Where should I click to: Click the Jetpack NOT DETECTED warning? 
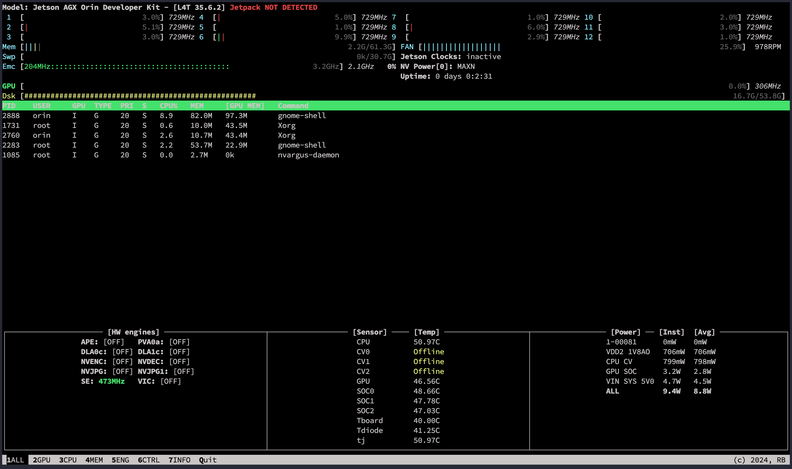point(273,7)
